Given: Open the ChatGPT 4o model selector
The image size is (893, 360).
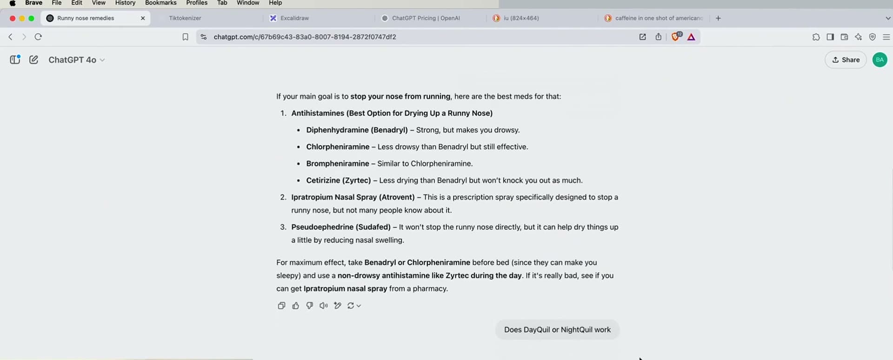Looking at the screenshot, I should pyautogui.click(x=76, y=60).
